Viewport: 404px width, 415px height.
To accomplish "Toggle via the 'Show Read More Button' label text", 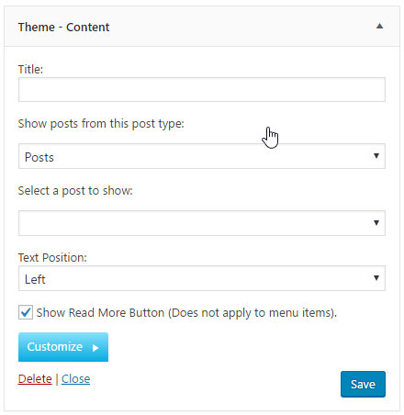I will (186, 313).
